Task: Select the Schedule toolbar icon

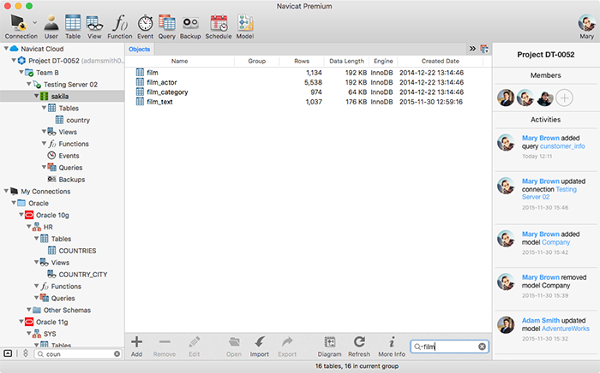Action: tap(219, 27)
